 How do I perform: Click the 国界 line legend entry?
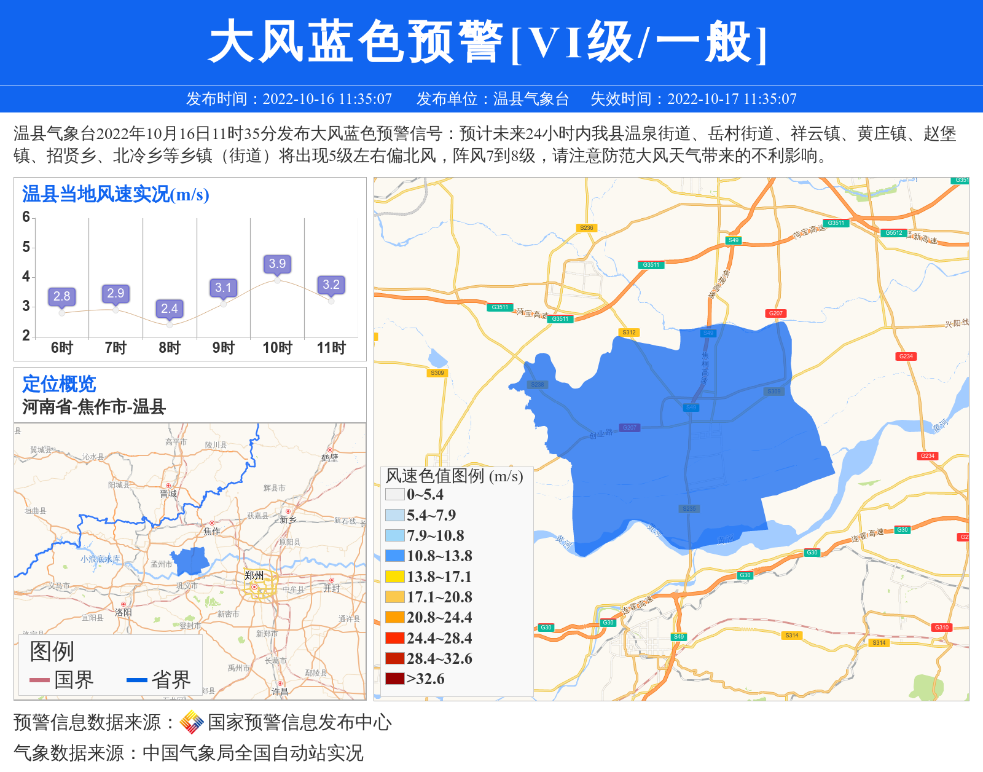tap(61, 680)
